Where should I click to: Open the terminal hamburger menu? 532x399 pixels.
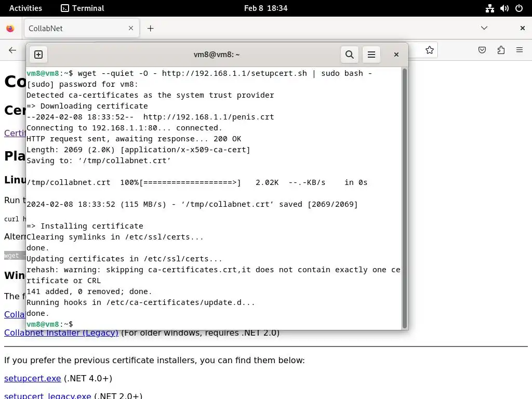(371, 54)
